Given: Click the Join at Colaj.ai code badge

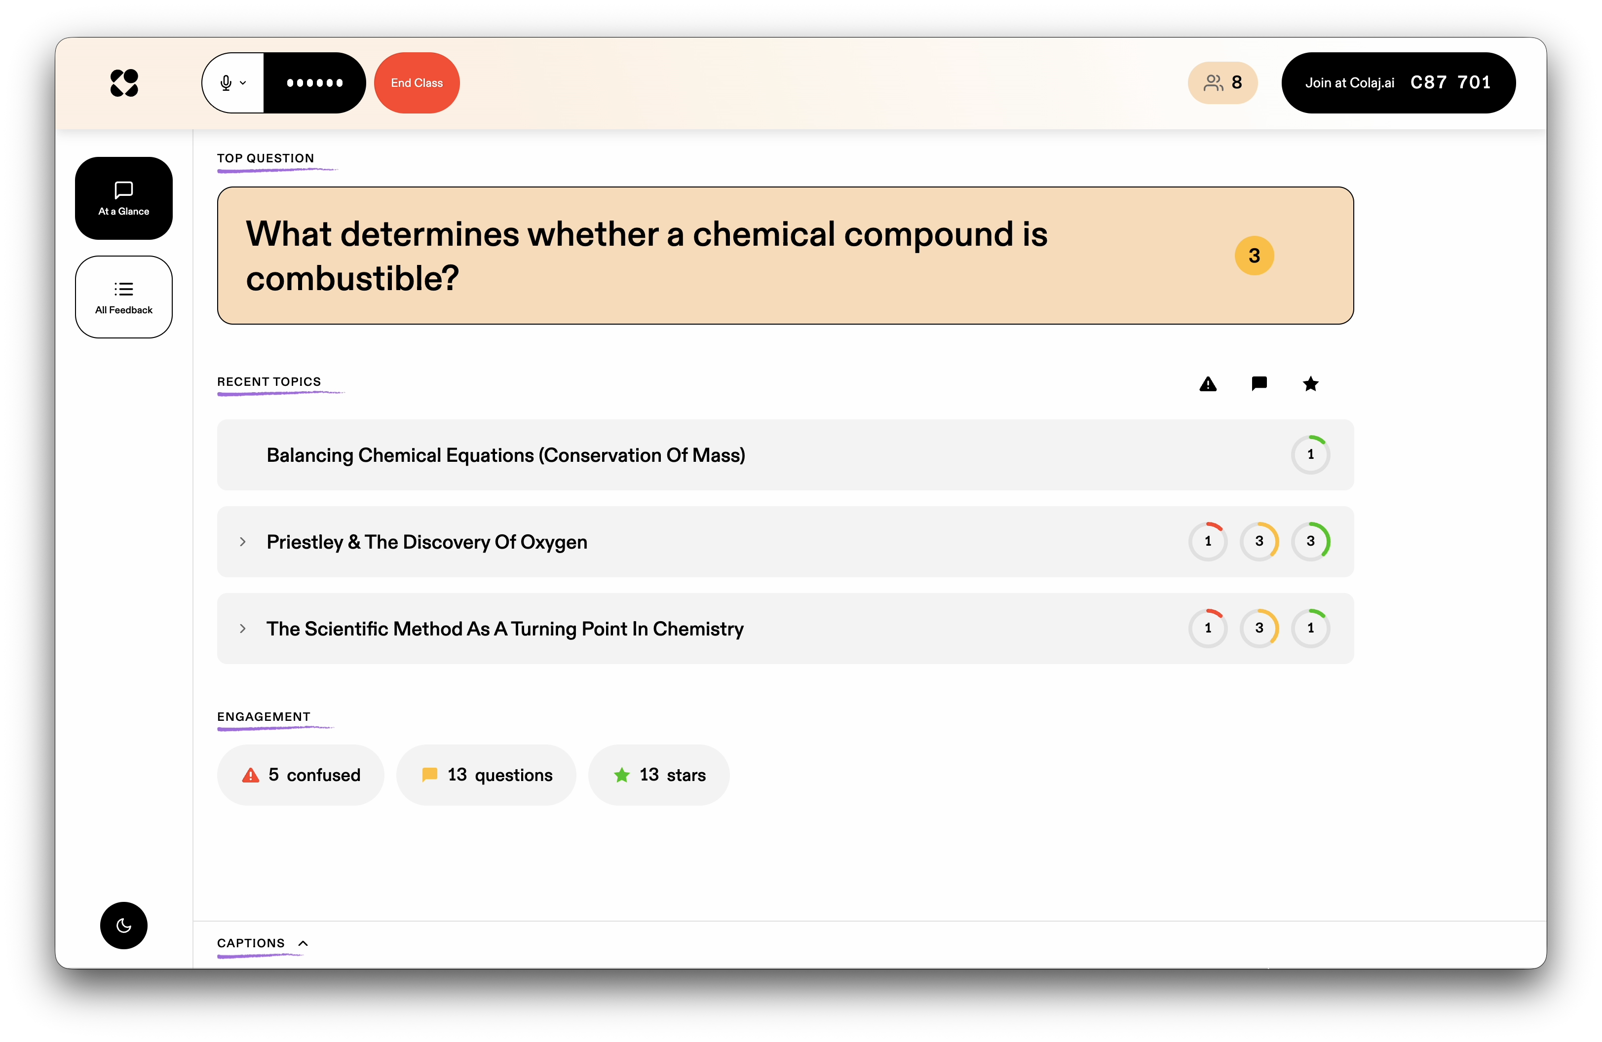Looking at the screenshot, I should point(1397,82).
